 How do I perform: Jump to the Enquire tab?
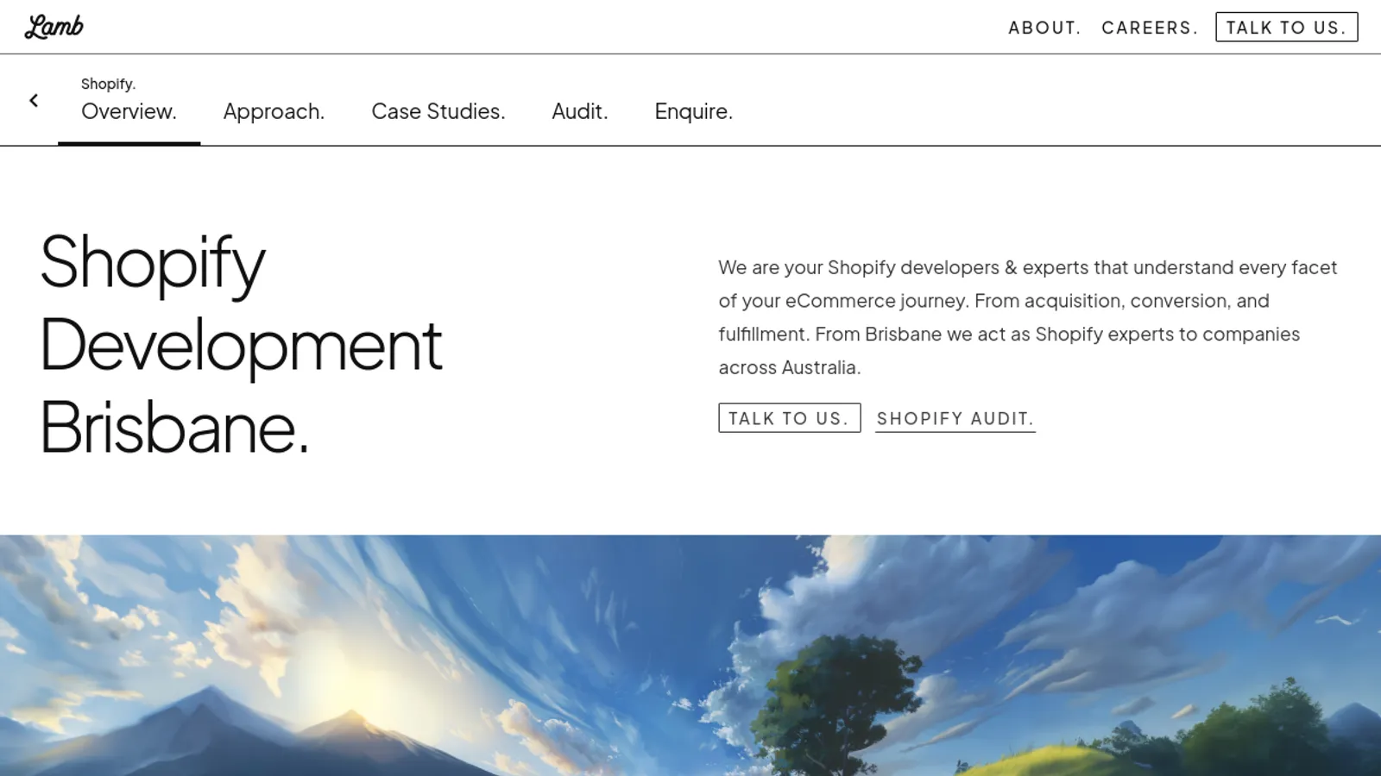(694, 111)
